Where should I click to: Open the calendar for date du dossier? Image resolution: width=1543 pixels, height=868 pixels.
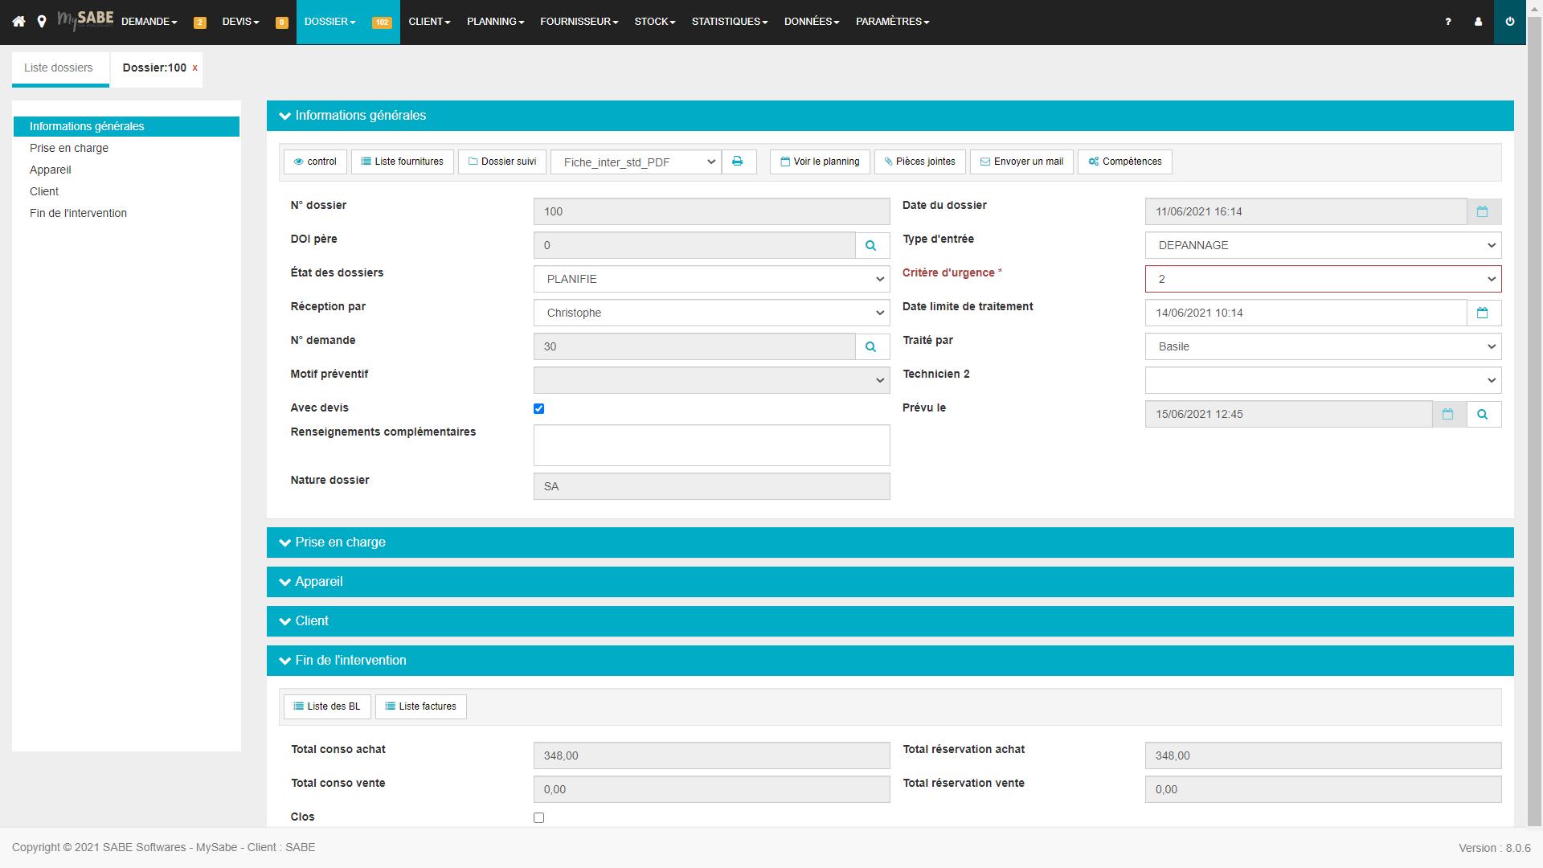[1483, 211]
